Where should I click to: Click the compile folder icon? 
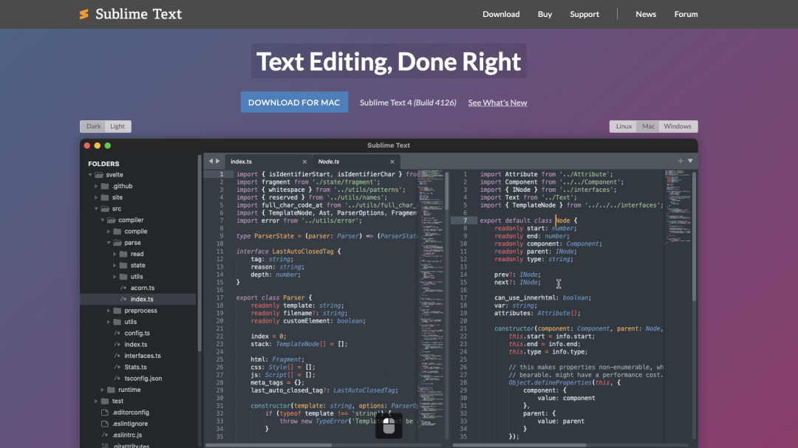tap(117, 231)
